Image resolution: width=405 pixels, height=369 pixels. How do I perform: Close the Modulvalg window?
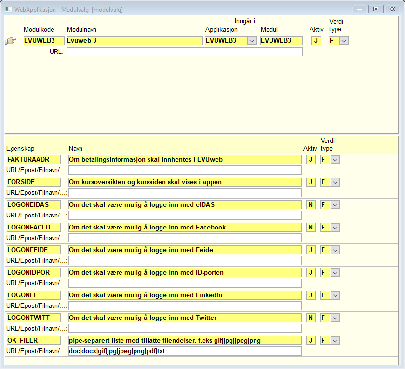pyautogui.click(x=392, y=9)
